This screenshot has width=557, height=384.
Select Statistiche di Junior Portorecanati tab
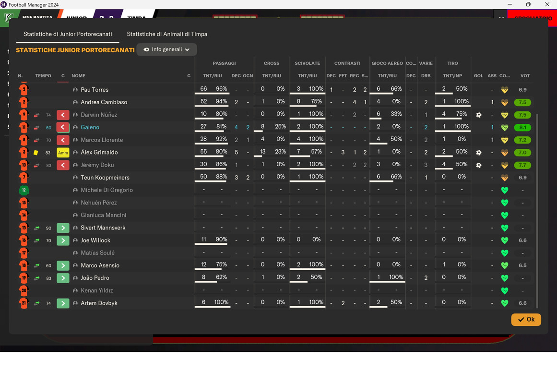pos(68,34)
